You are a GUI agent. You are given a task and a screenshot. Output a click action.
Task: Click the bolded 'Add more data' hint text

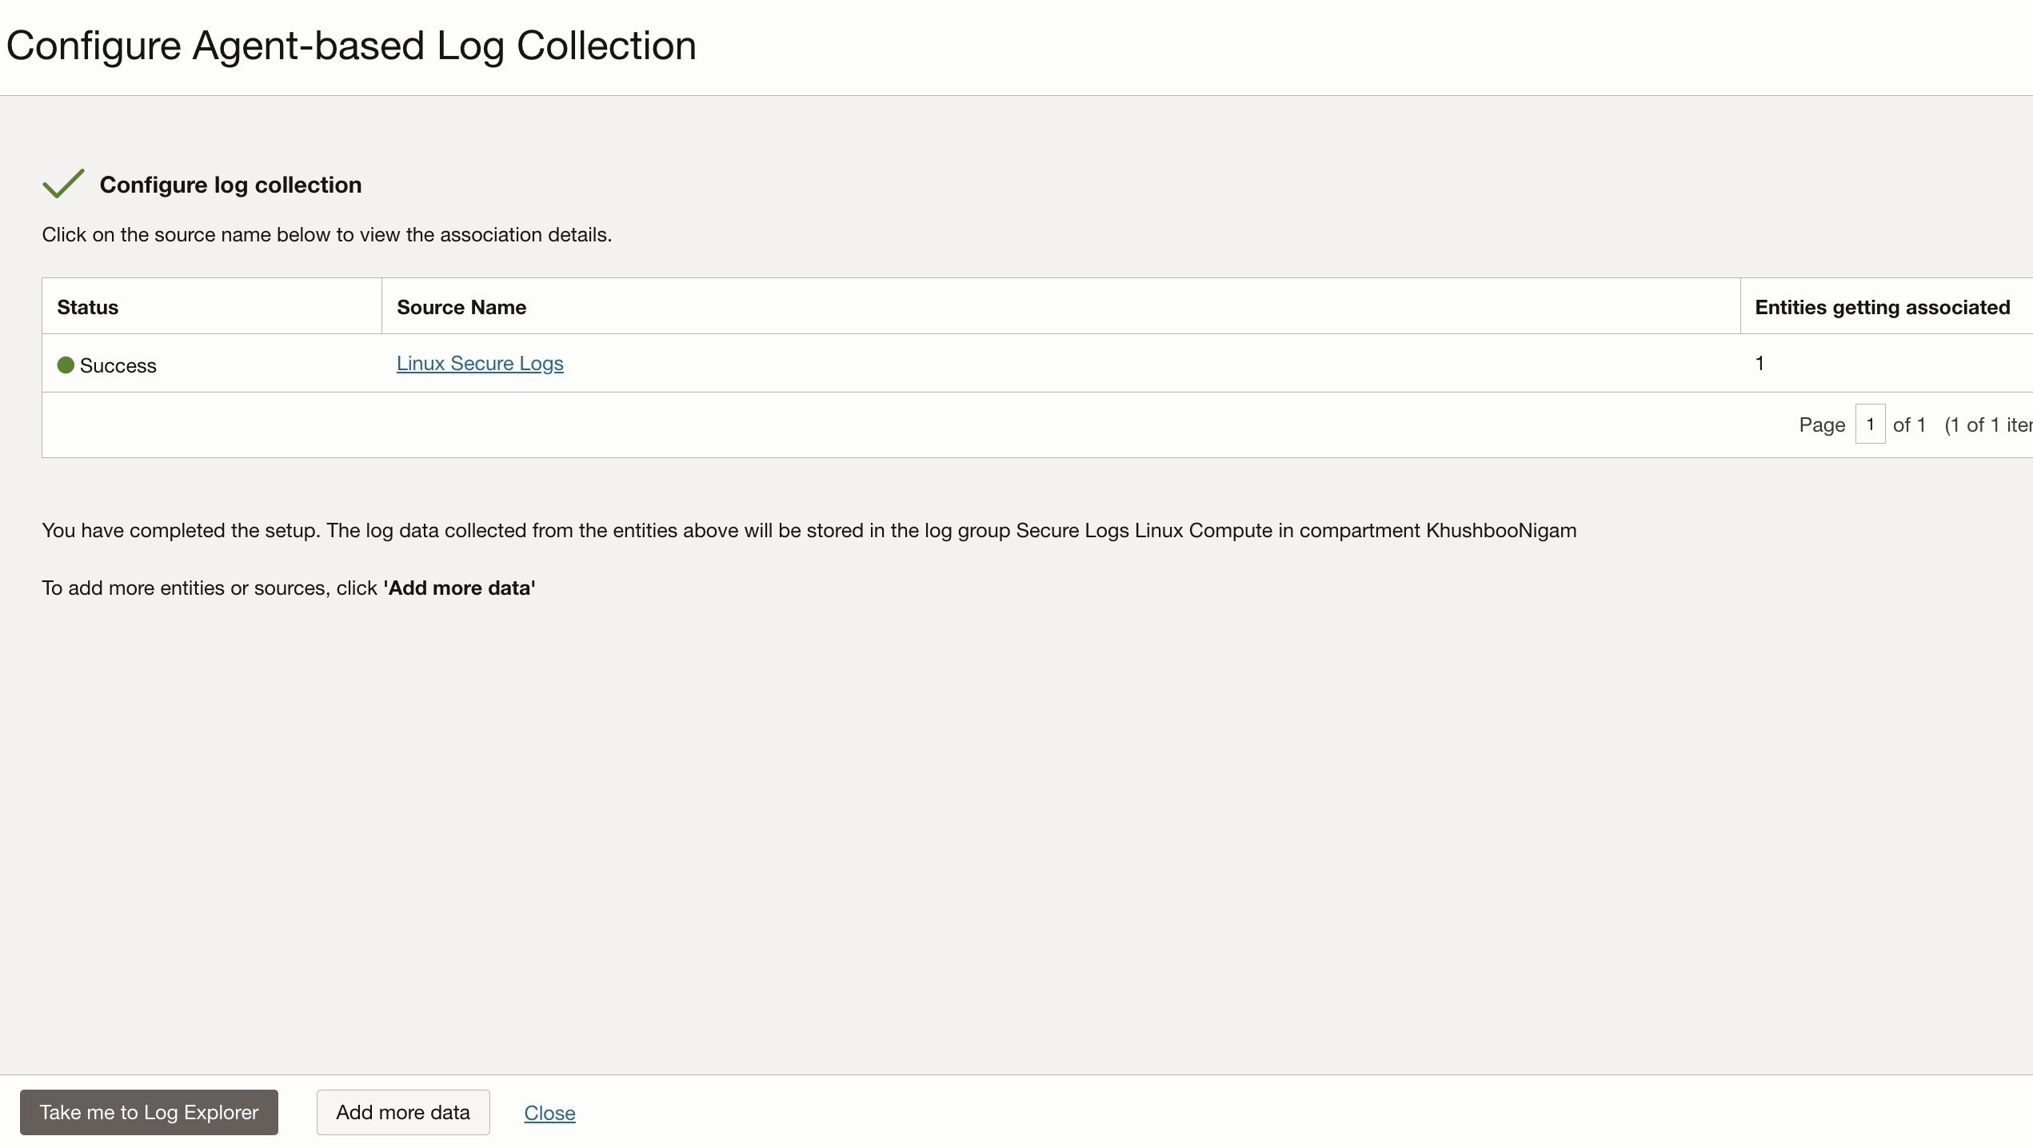pos(459,588)
